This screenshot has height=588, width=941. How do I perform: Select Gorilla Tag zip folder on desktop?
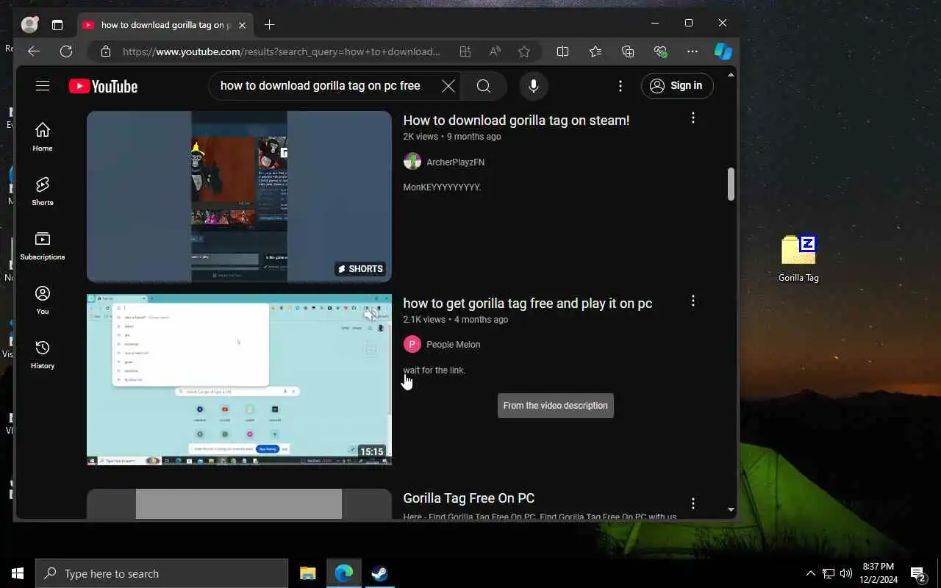click(x=798, y=259)
